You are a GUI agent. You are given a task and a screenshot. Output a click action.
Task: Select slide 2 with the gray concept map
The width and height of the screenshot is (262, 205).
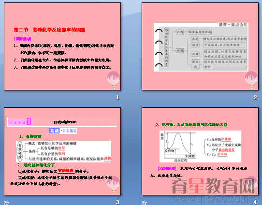(200, 46)
